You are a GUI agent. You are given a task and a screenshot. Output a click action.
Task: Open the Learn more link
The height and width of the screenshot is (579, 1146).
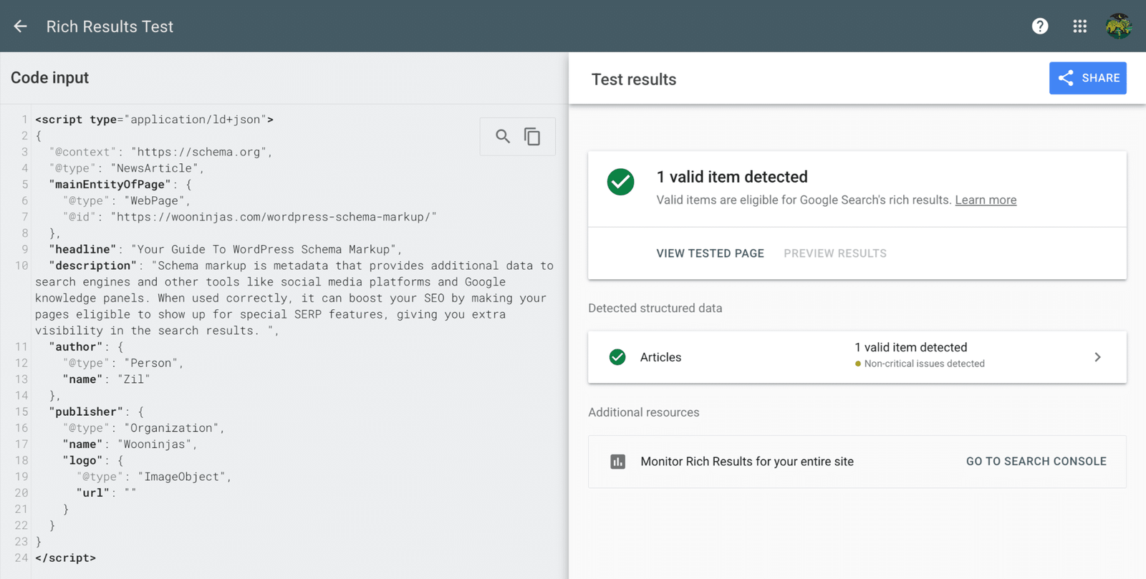coord(986,200)
